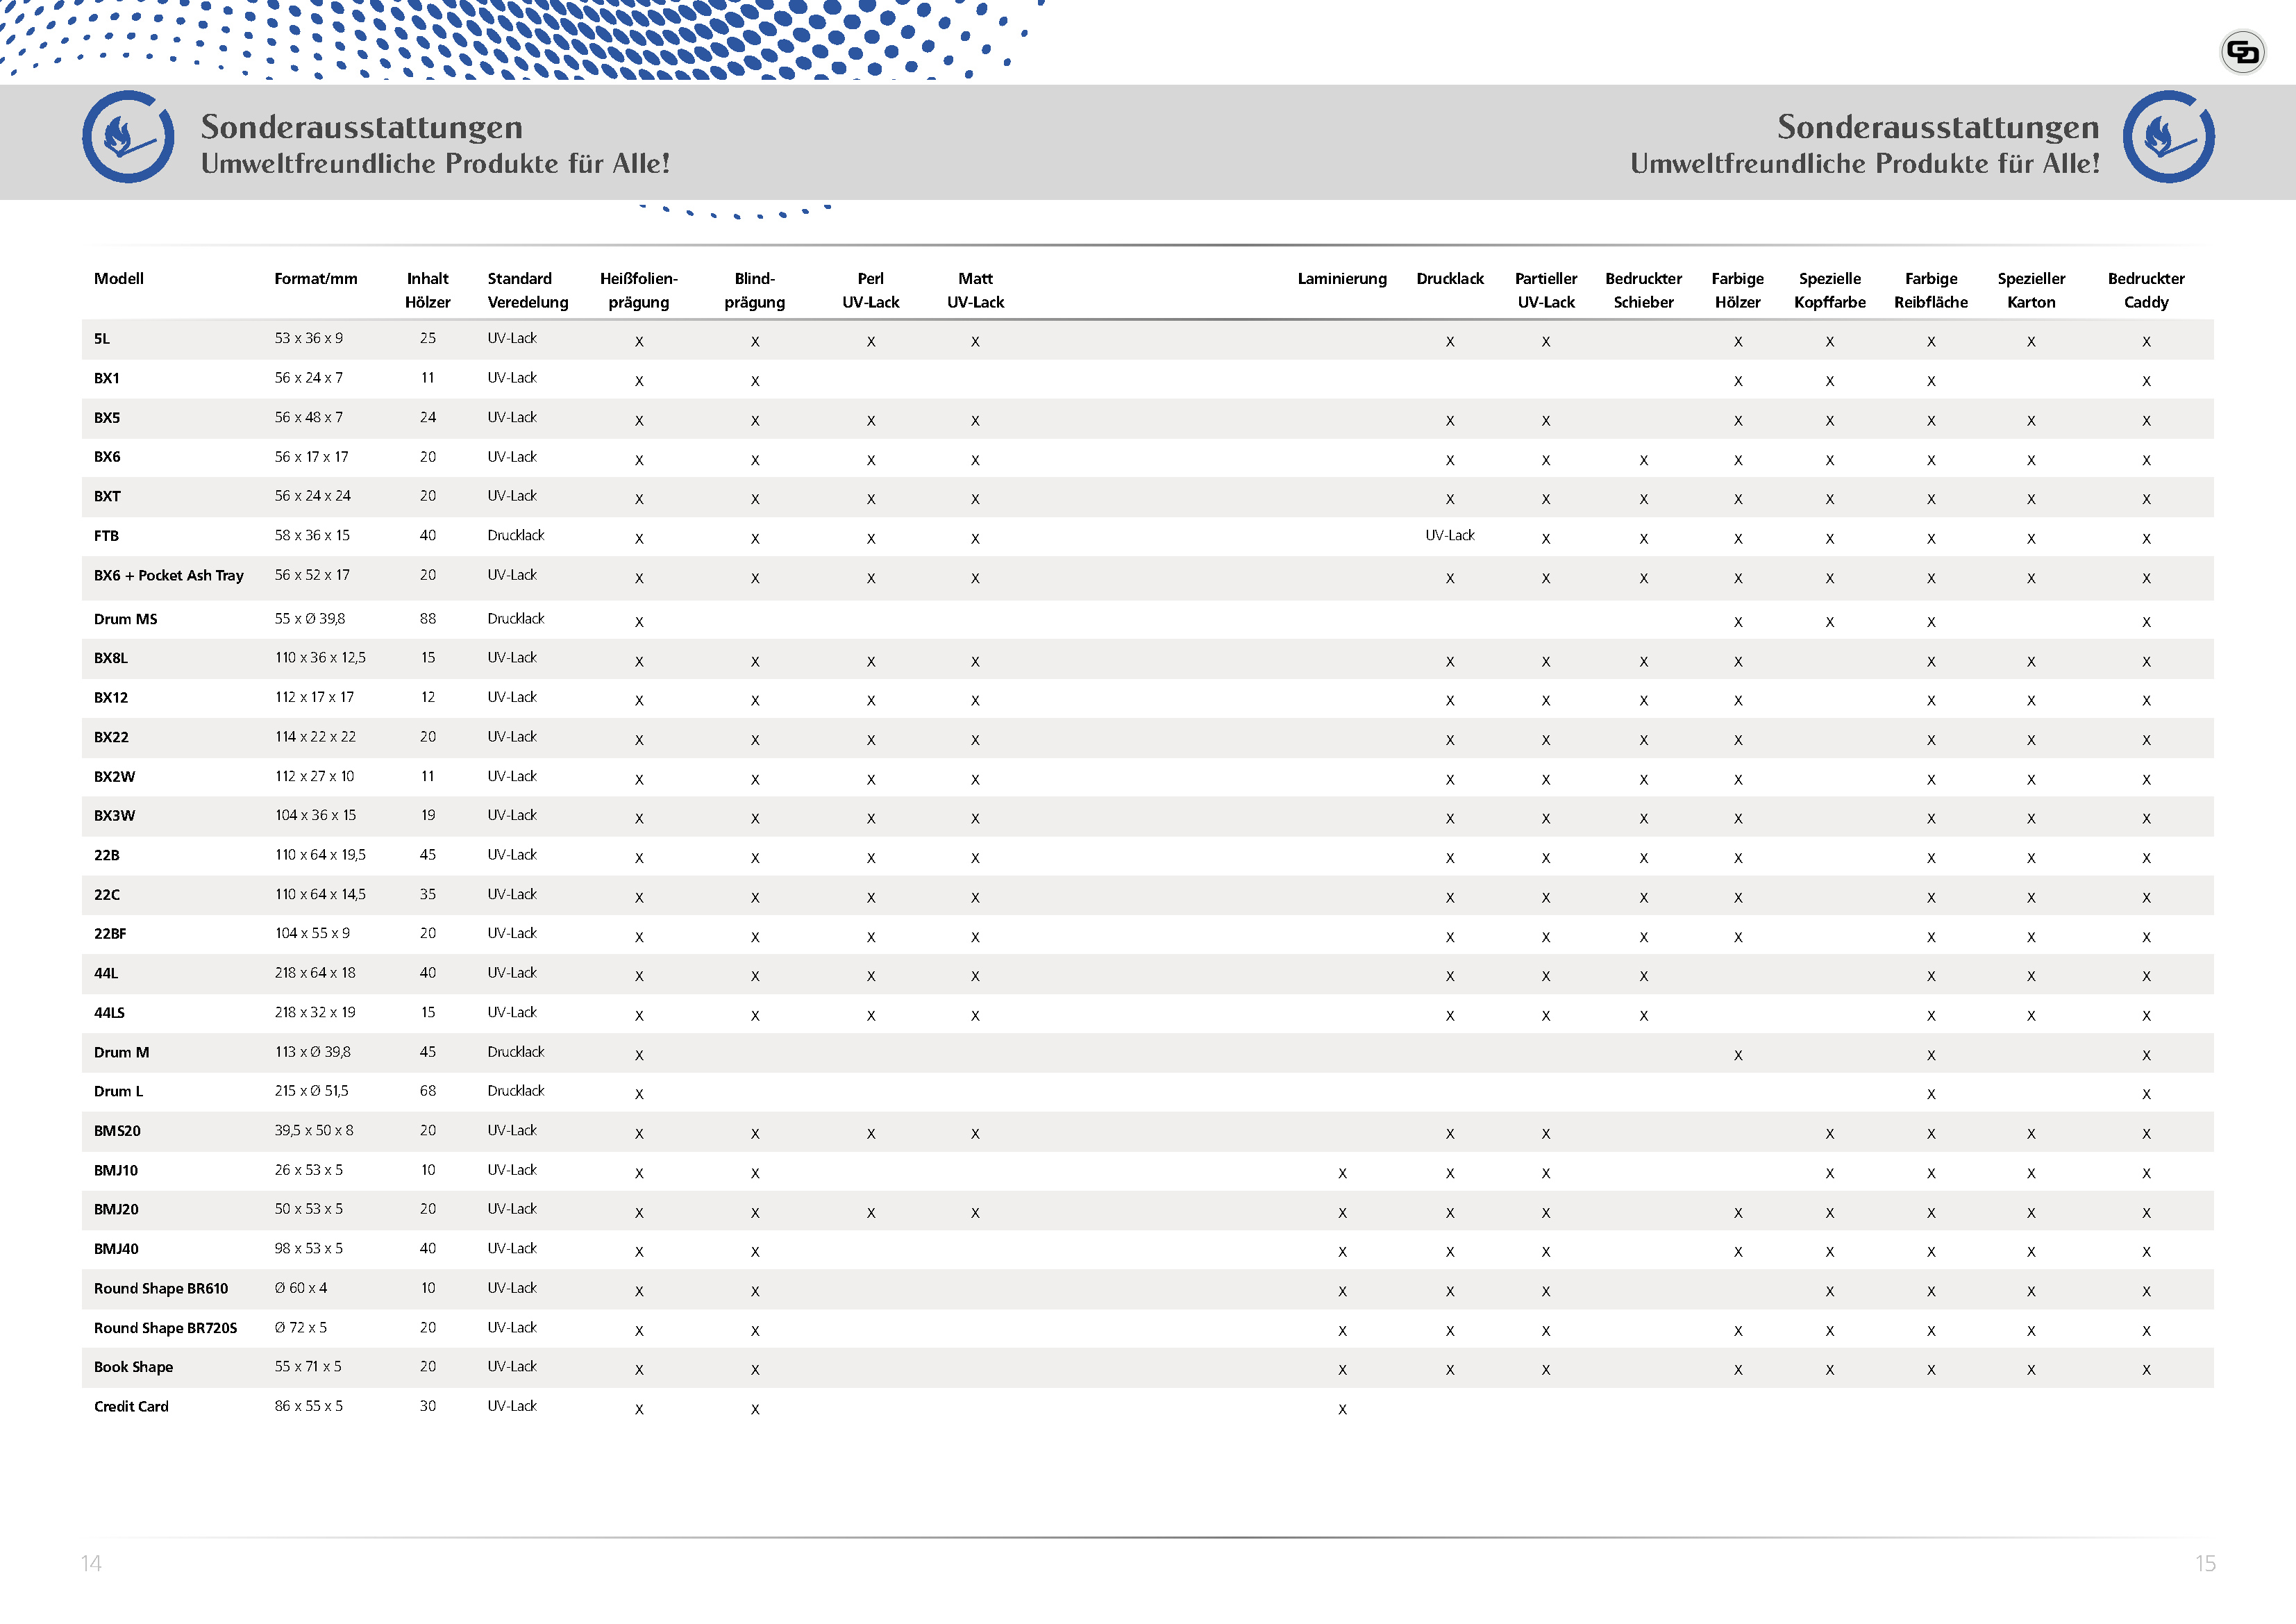Viewport: 2296px width, 1624px height.
Task: Select the 22BF model name
Action: [110, 934]
